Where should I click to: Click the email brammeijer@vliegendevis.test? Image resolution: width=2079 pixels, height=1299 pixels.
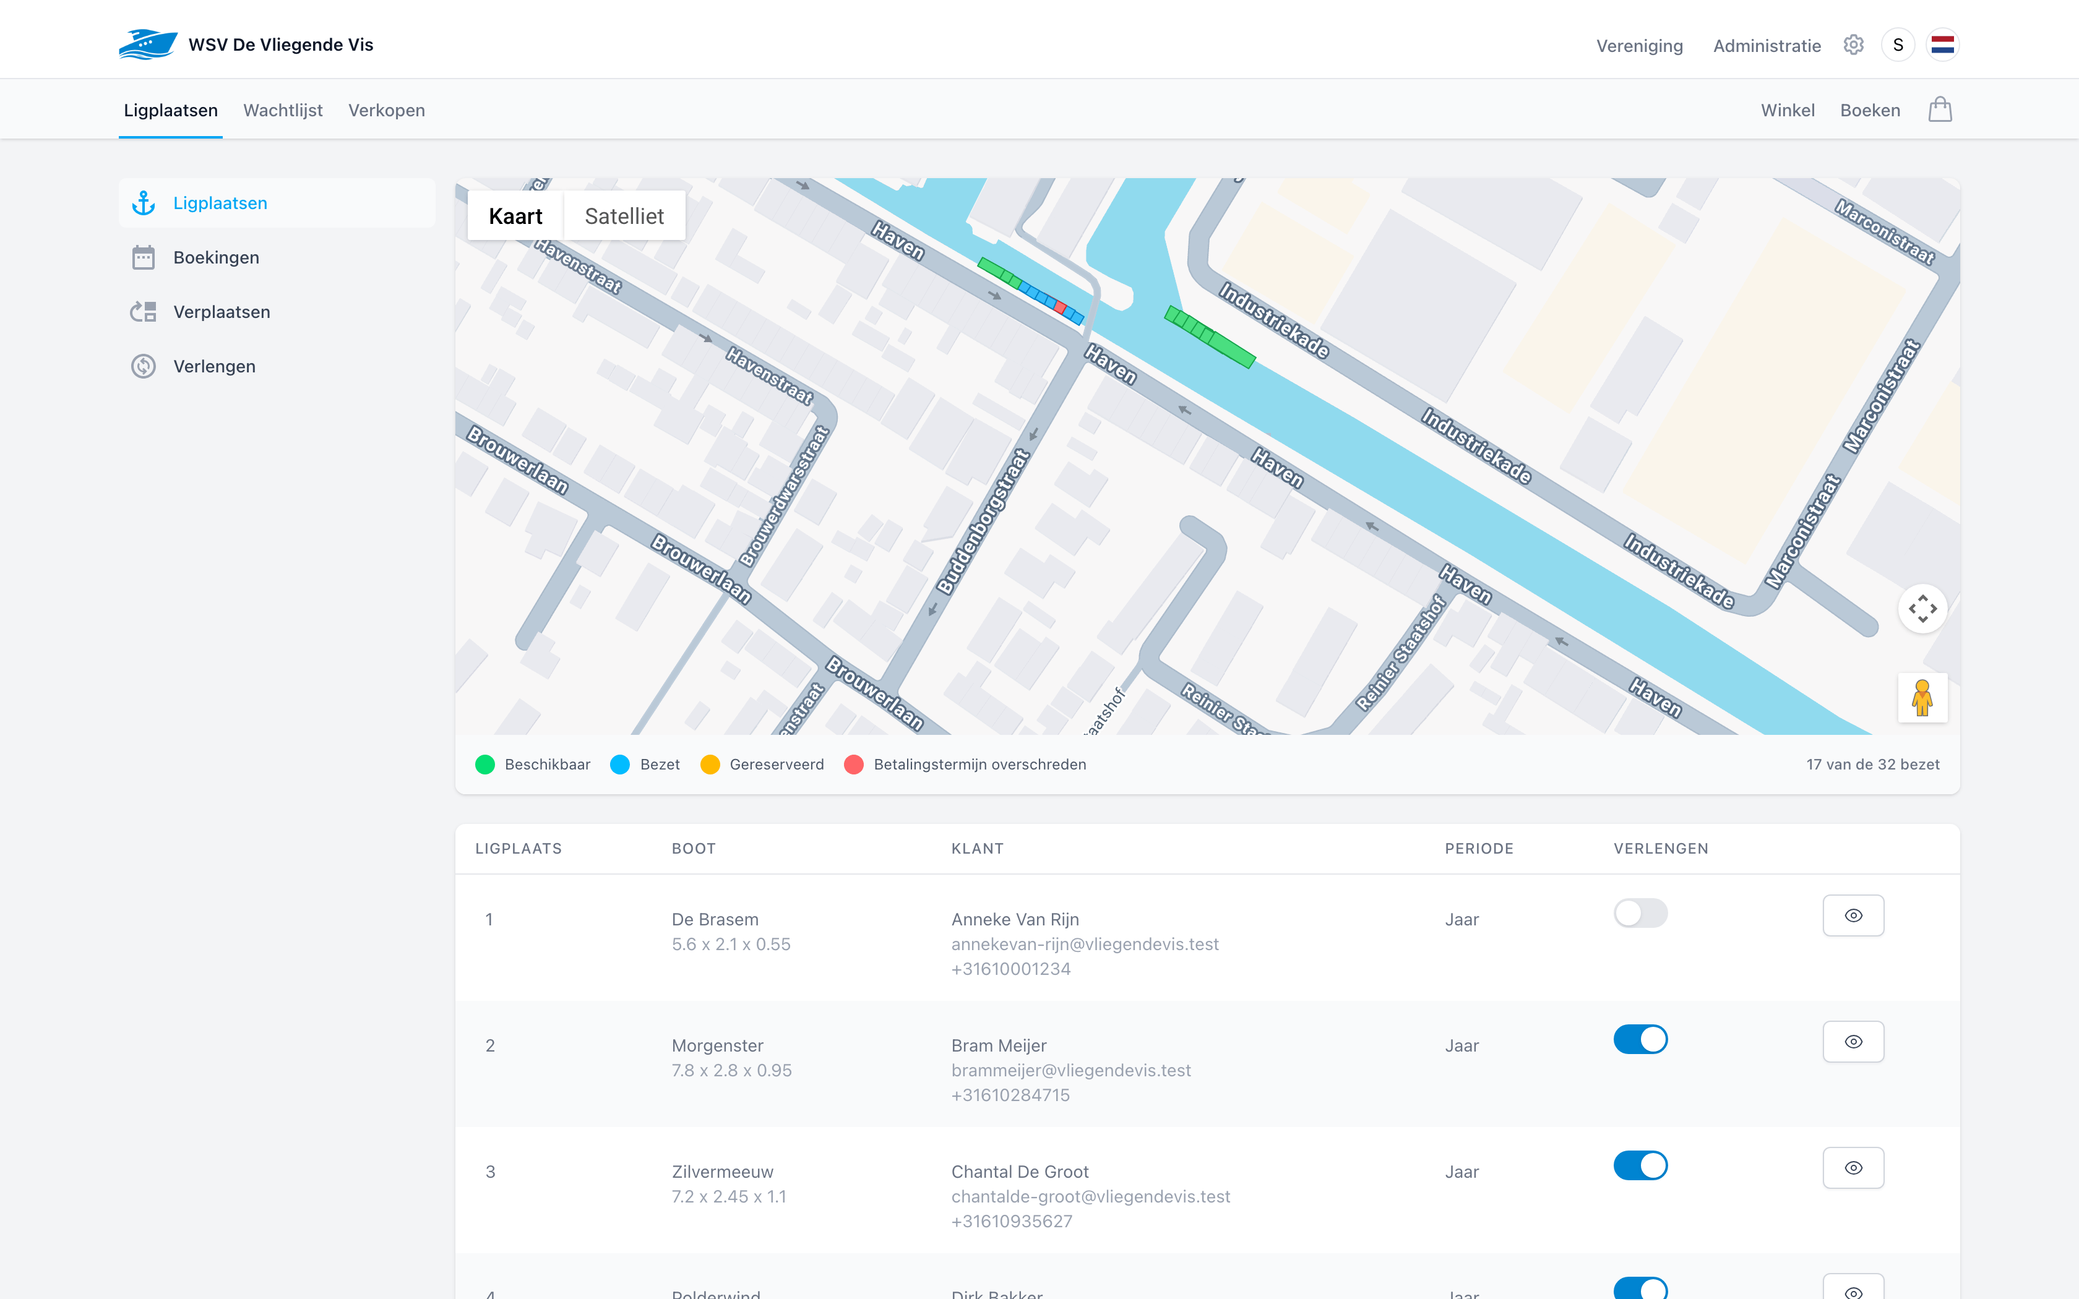pyautogui.click(x=1070, y=1071)
